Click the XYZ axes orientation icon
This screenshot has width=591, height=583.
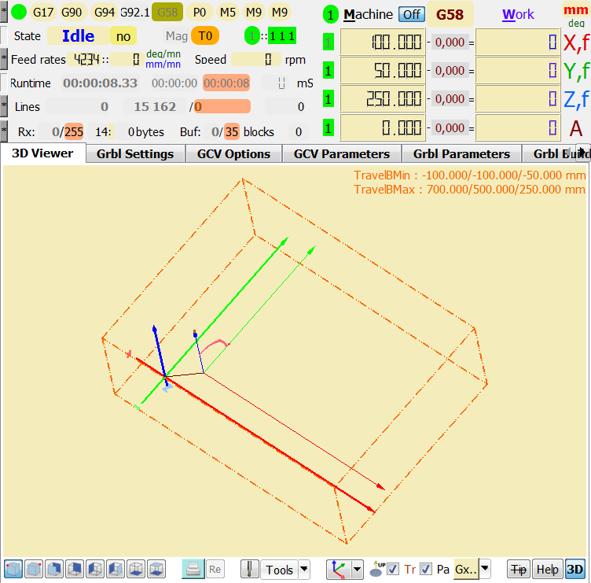point(339,569)
